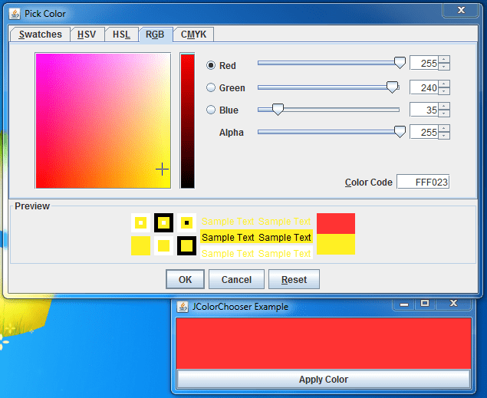Click the Java icon in JColorChooser Example window

[x=183, y=307]
